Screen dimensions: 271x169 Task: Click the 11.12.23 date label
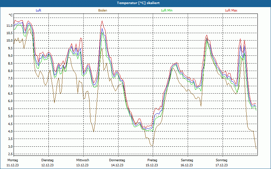(x=13, y=165)
